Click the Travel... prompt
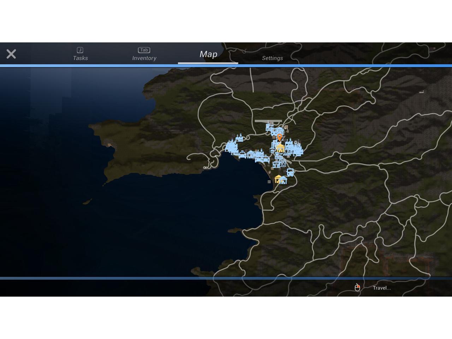The height and width of the screenshot is (339, 452). tap(382, 288)
